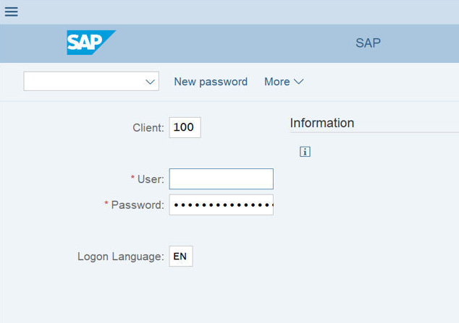Click the red asterisk beside Password
Viewport: 459px width, 323px height.
tap(106, 204)
